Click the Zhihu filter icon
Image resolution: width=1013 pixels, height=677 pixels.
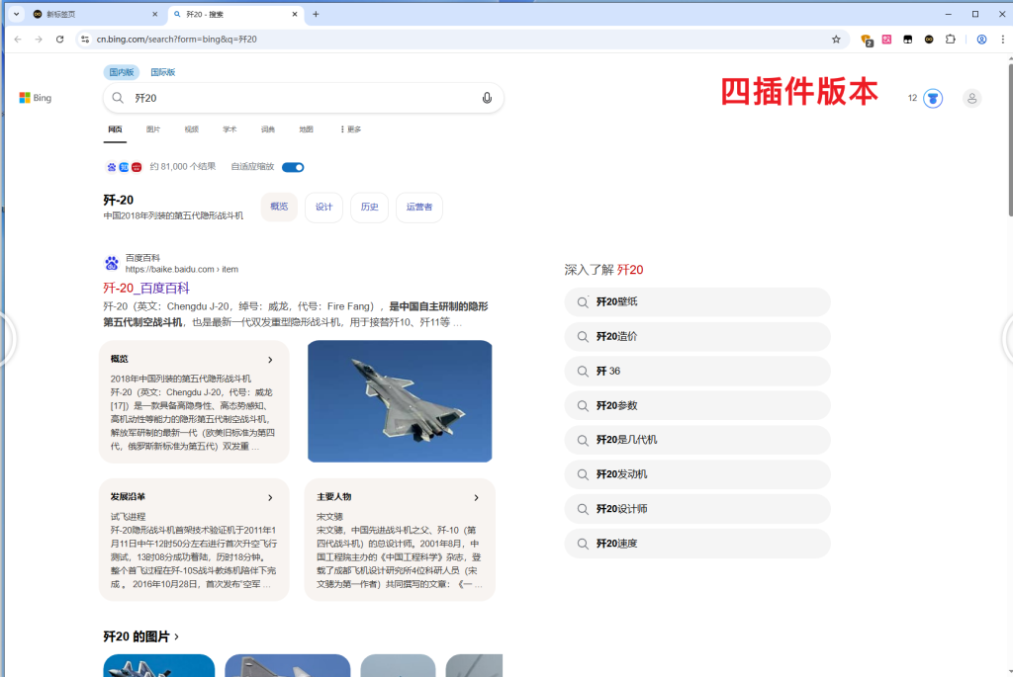click(x=124, y=167)
